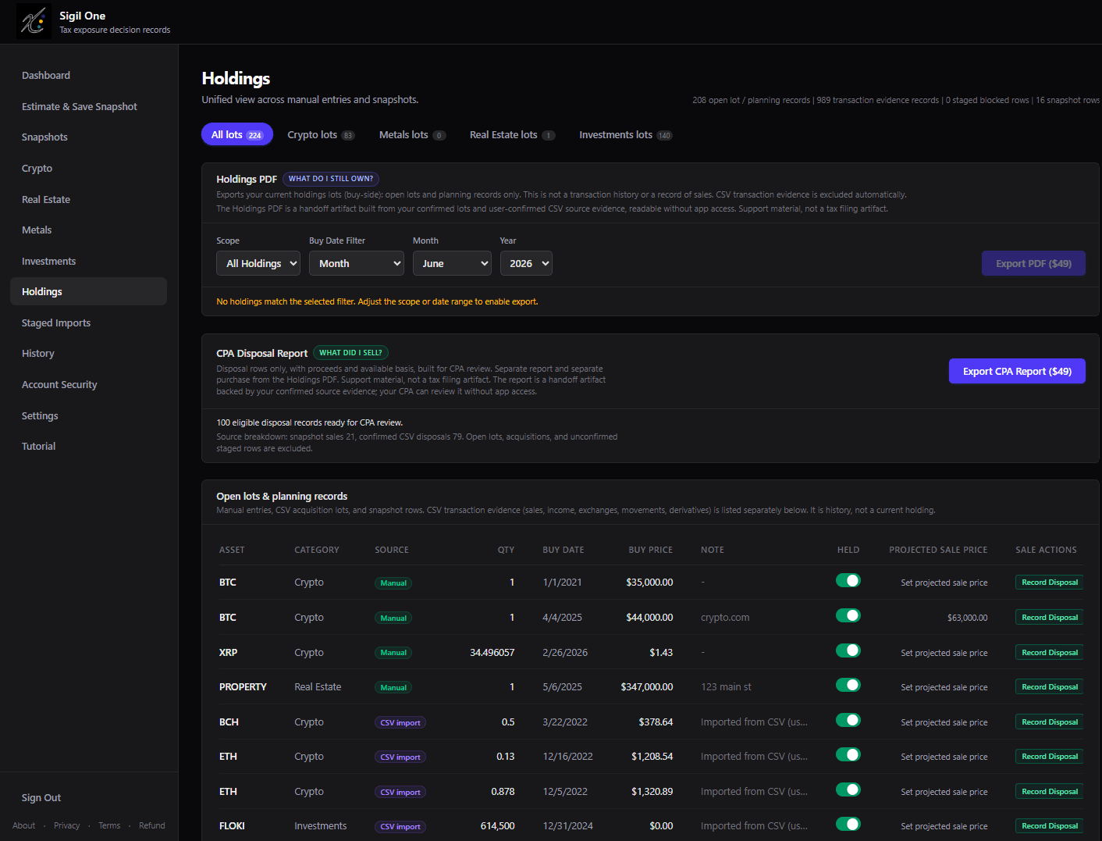Edit $63,000.00 projected sale price
The height and width of the screenshot is (841, 1102).
[x=967, y=618]
